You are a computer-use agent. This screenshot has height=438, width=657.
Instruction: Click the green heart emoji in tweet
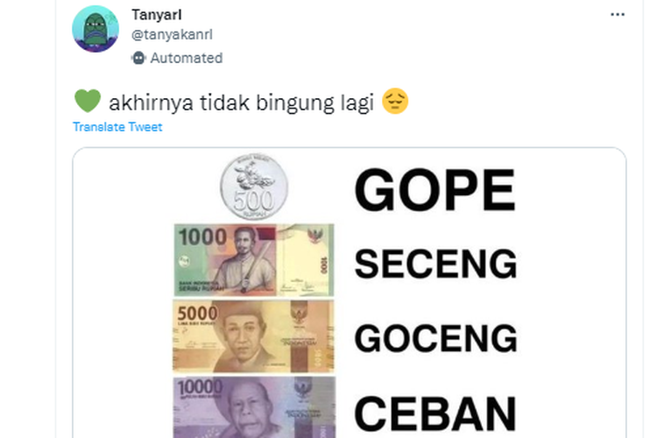[87, 101]
